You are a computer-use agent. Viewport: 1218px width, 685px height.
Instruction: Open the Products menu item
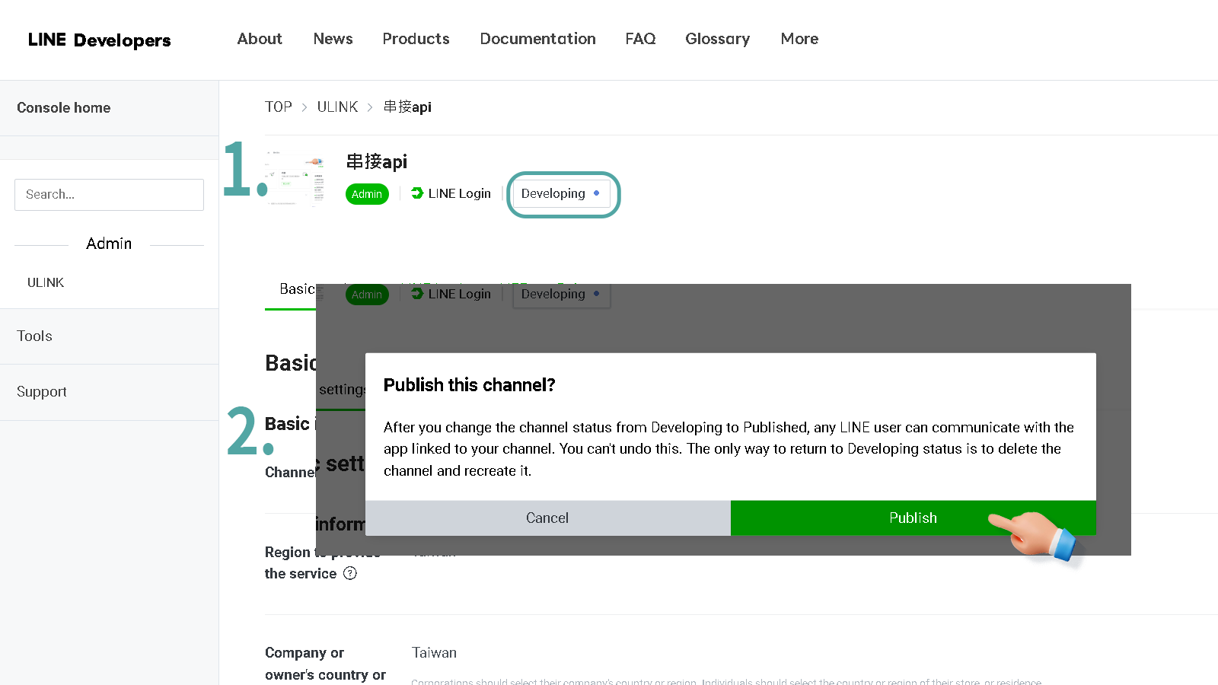click(x=416, y=39)
